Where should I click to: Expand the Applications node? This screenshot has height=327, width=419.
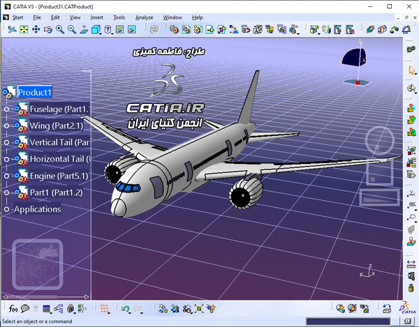pyautogui.click(x=6, y=209)
